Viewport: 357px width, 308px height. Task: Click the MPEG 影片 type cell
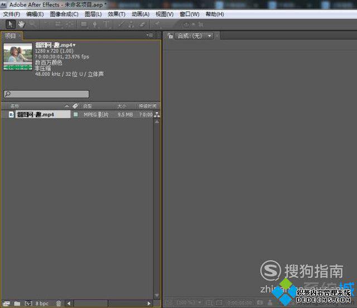[96, 114]
